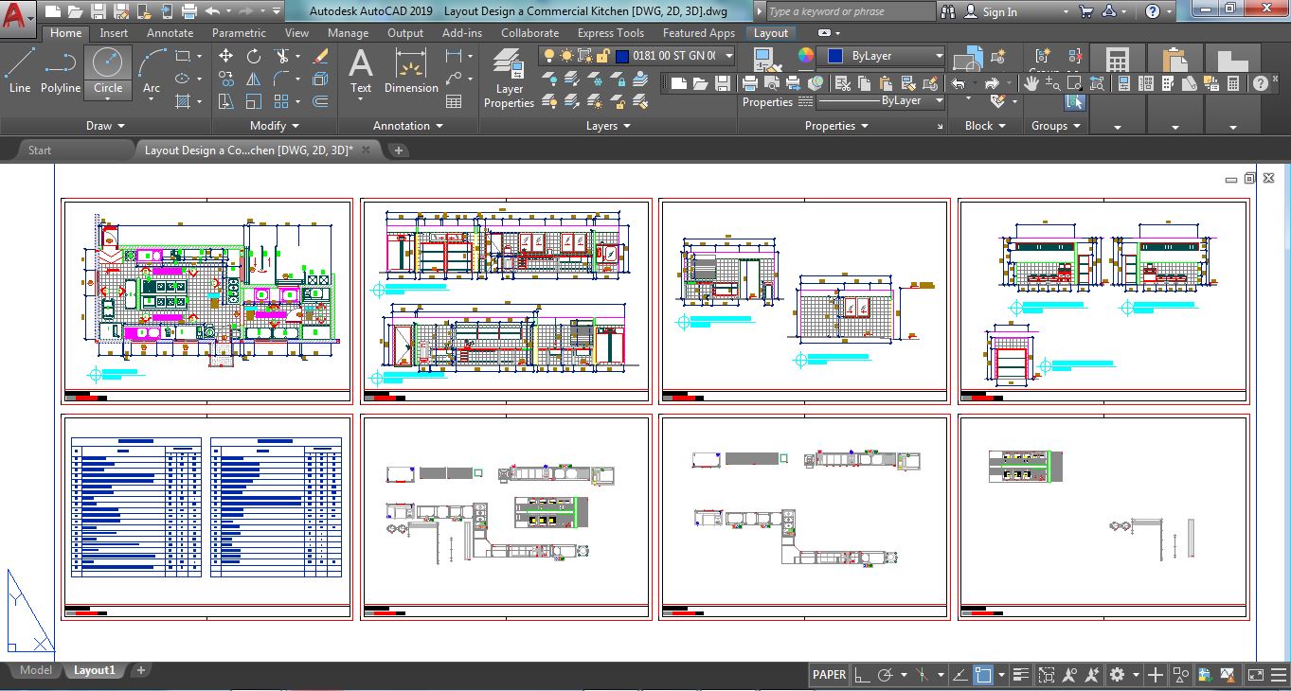Open the ByLayer linetype dropdown

882,100
